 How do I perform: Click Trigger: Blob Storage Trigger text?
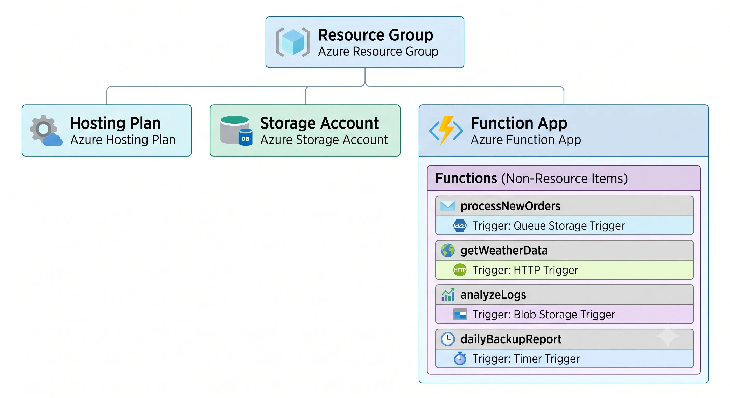point(544,314)
